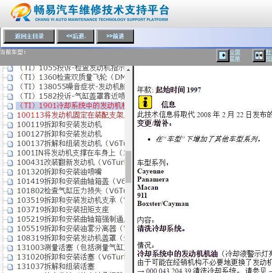The image size is (272, 273).
Task: Click the yellow information icon
Action: [145, 102]
